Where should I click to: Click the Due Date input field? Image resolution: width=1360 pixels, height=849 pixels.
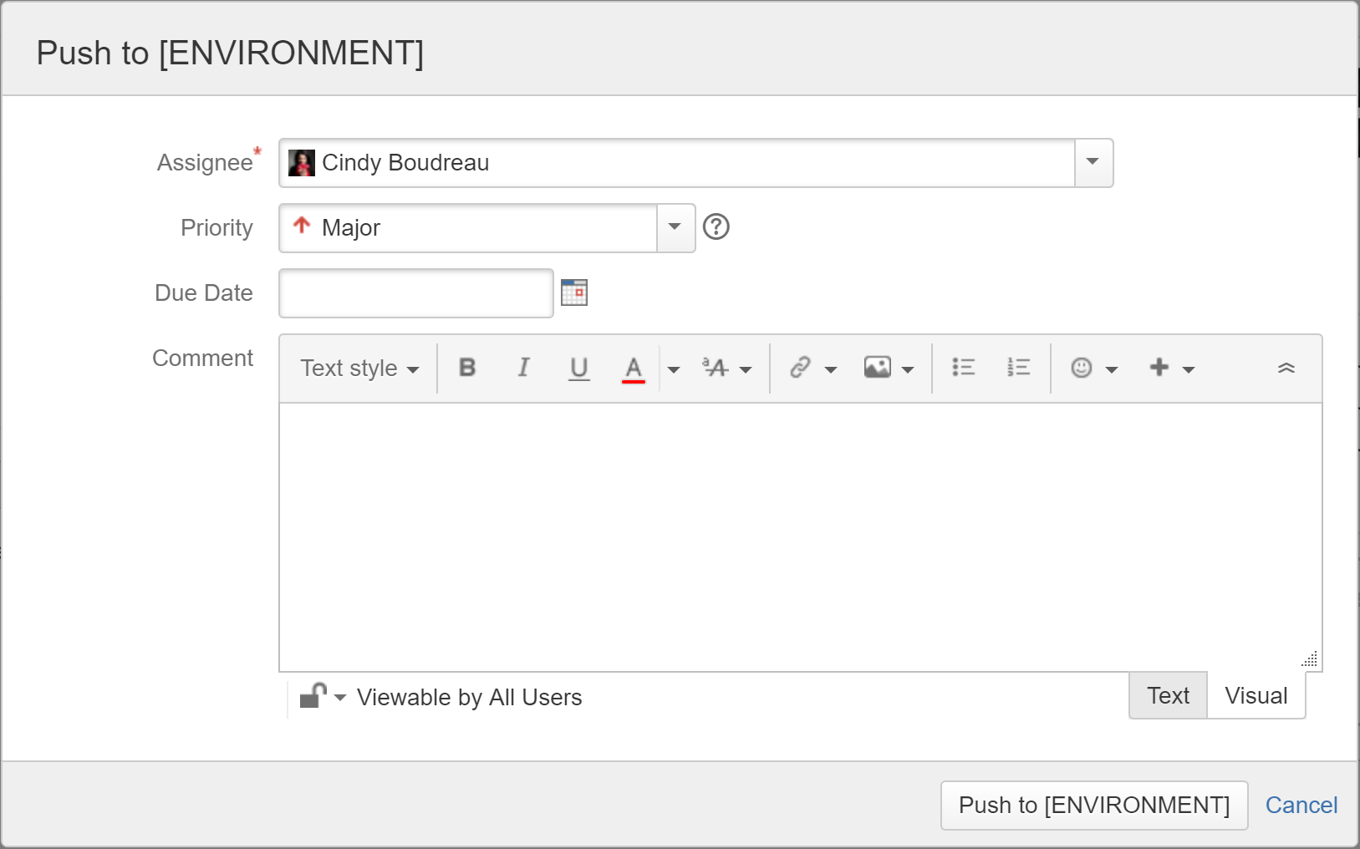[x=416, y=292]
